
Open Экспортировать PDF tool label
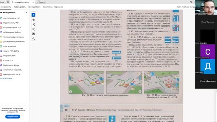click(x=12, y=18)
